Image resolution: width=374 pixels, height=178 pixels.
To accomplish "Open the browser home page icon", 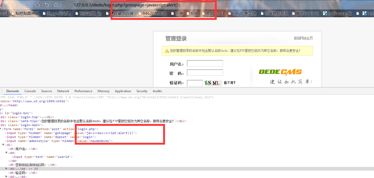I will (37, 5).
